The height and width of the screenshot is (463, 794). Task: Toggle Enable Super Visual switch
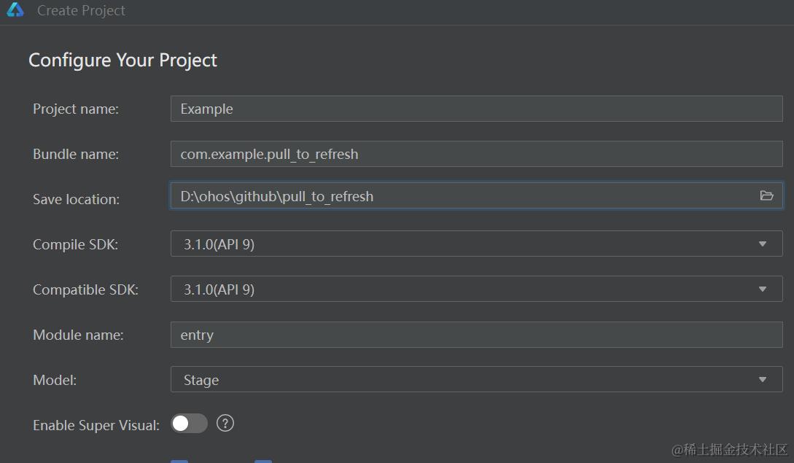click(190, 424)
